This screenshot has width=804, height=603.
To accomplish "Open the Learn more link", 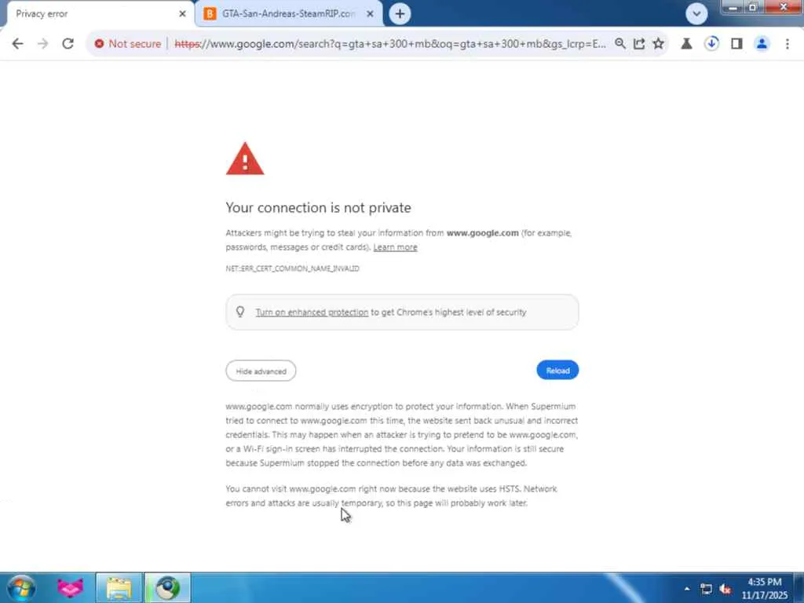I will tap(395, 247).
